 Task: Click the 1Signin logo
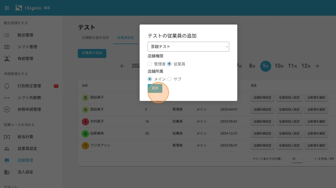(x=28, y=8)
